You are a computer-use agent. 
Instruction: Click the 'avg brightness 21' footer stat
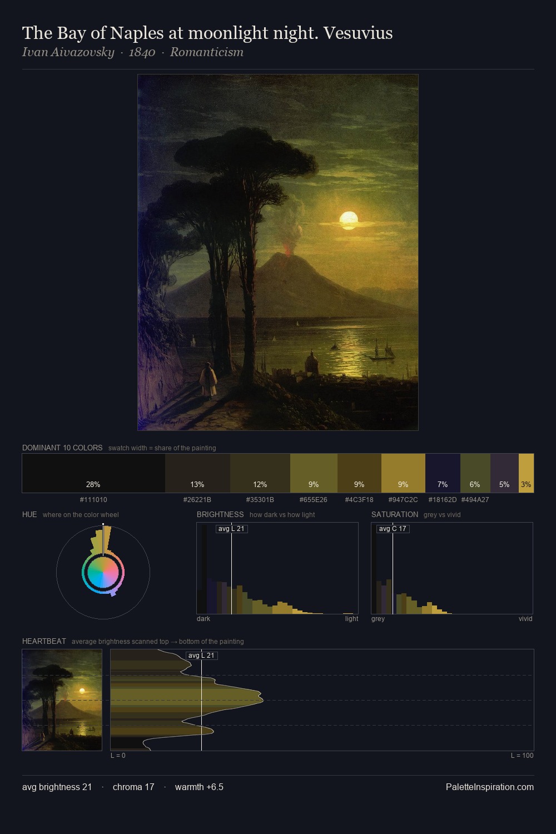(x=57, y=787)
